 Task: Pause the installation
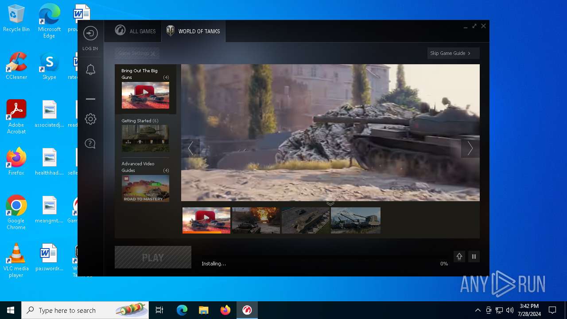point(474,257)
